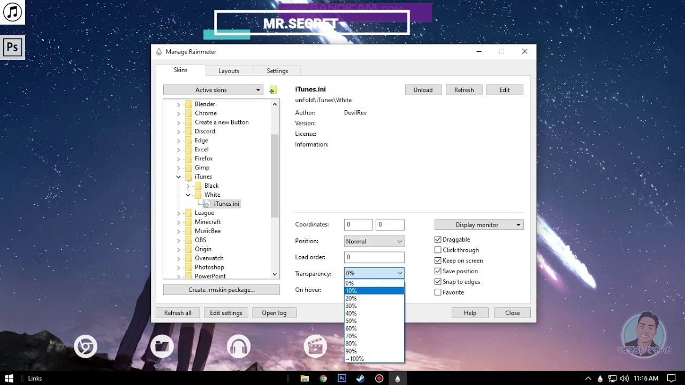
Task: Click the headphones dock icon on desktop
Action: tap(239, 346)
